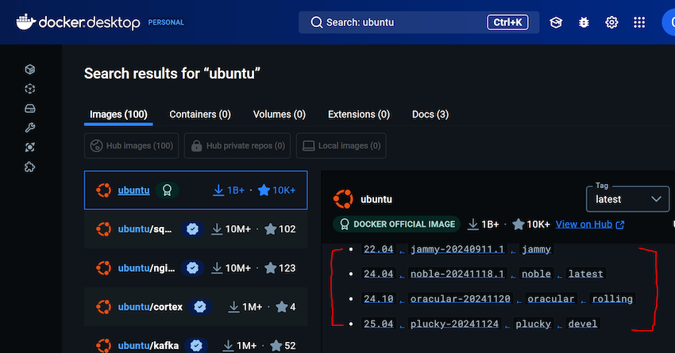Open the apps grid menu icon
The width and height of the screenshot is (675, 353).
639,22
